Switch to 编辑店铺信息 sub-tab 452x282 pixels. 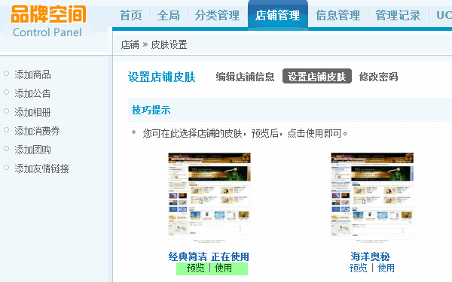click(x=245, y=77)
